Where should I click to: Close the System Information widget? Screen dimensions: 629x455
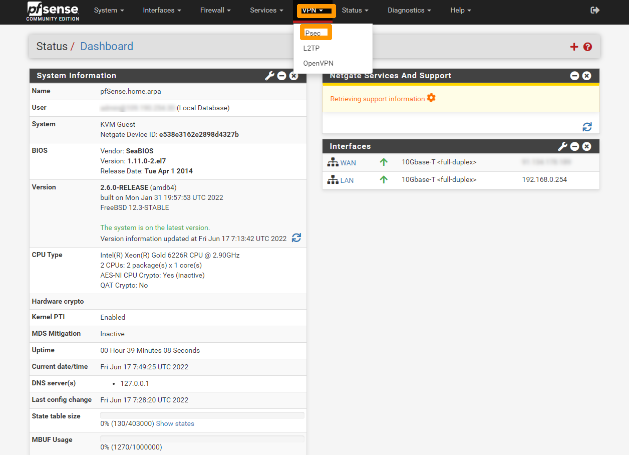(293, 76)
